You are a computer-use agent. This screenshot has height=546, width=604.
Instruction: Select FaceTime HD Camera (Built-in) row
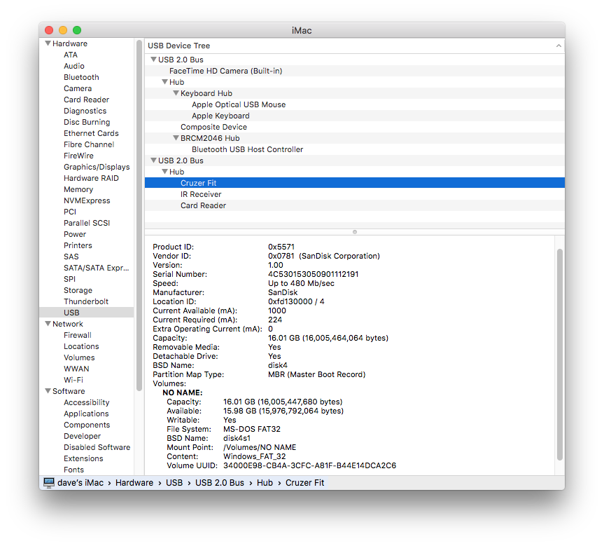354,71
